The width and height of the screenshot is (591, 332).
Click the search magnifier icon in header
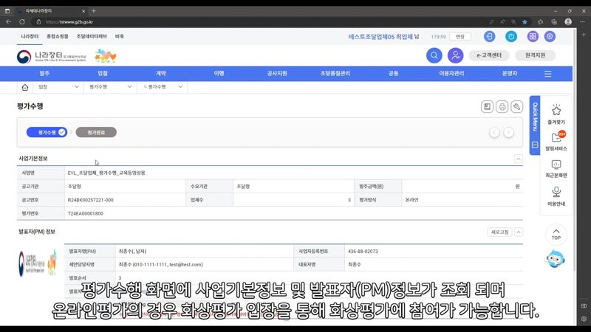point(434,55)
